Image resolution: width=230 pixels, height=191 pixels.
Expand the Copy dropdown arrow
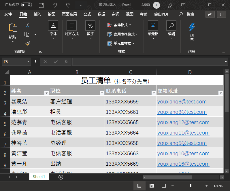(x=35, y=35)
